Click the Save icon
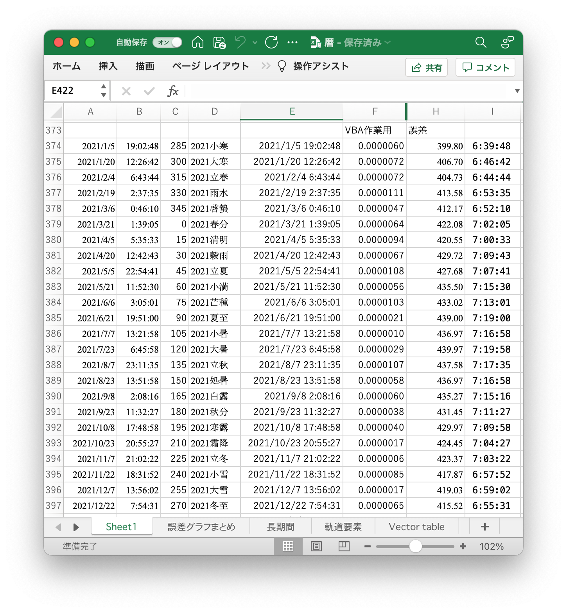The image size is (567, 613). [x=219, y=42]
